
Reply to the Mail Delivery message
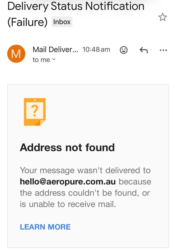pos(144,50)
